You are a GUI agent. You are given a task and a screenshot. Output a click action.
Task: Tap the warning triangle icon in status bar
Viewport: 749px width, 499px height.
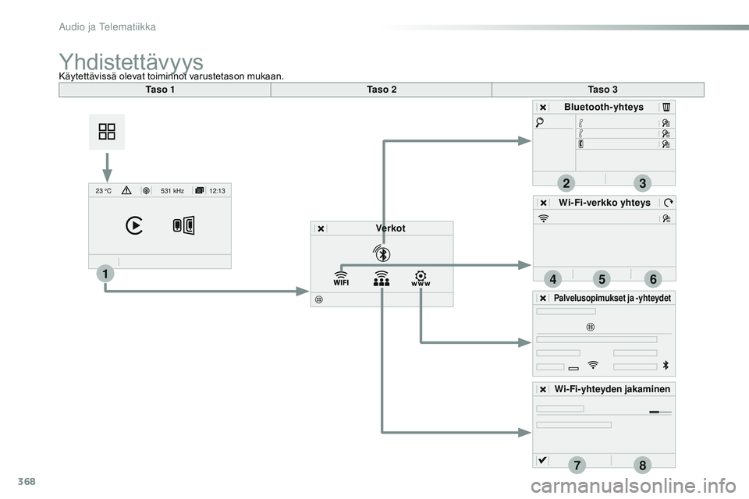tap(126, 190)
